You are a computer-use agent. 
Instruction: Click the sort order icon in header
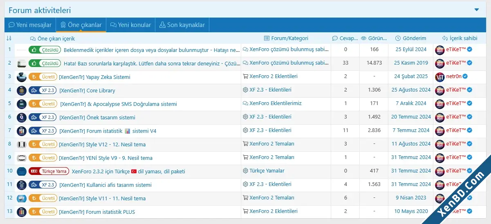pyautogui.click(x=9, y=38)
